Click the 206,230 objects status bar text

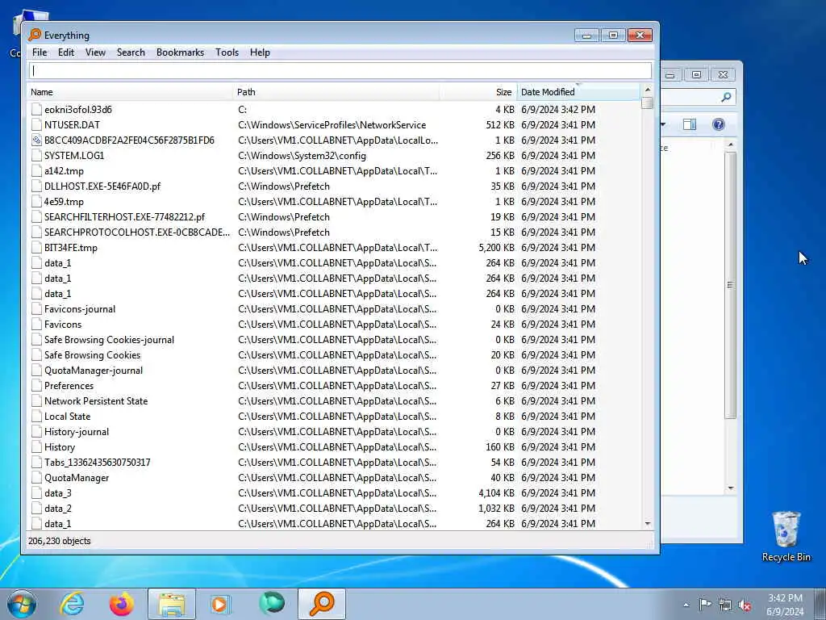pyautogui.click(x=59, y=540)
